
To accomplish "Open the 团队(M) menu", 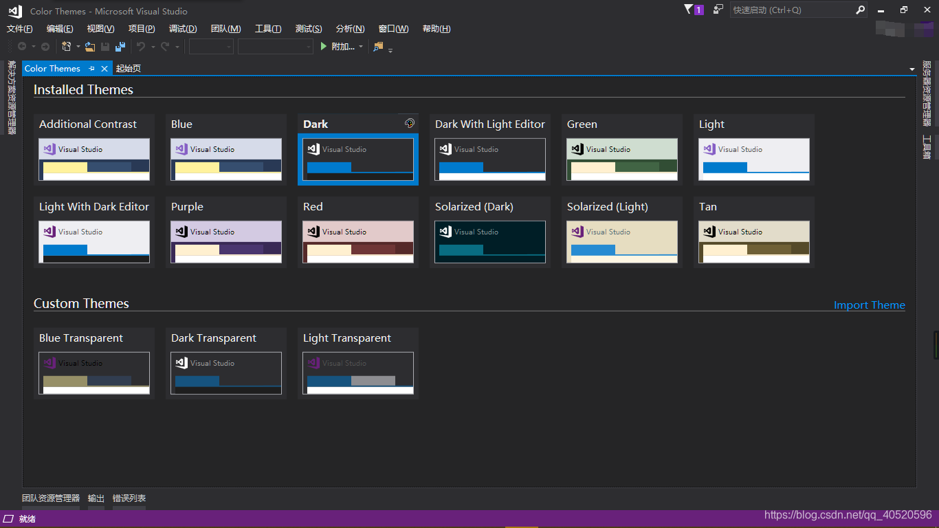I will [x=225, y=29].
